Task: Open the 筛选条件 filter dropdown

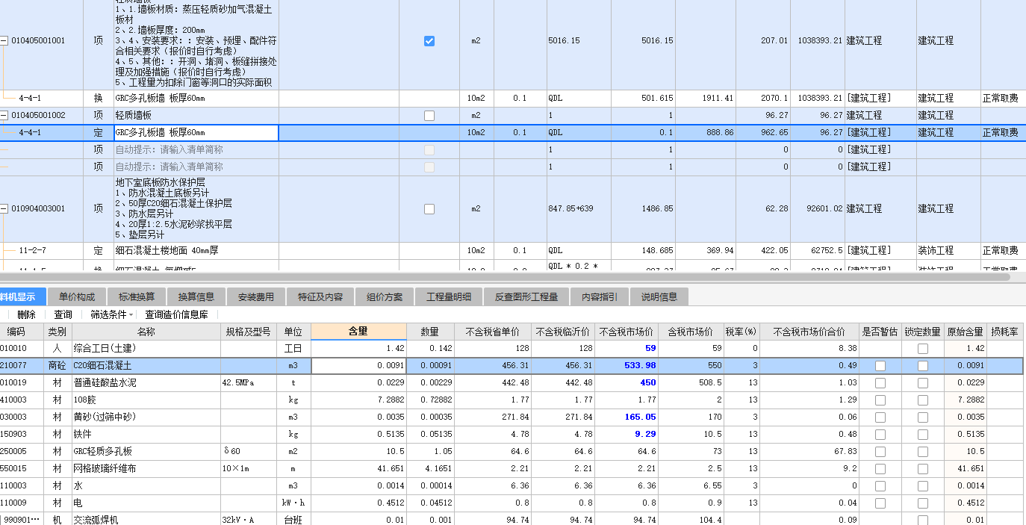Action: [x=112, y=314]
